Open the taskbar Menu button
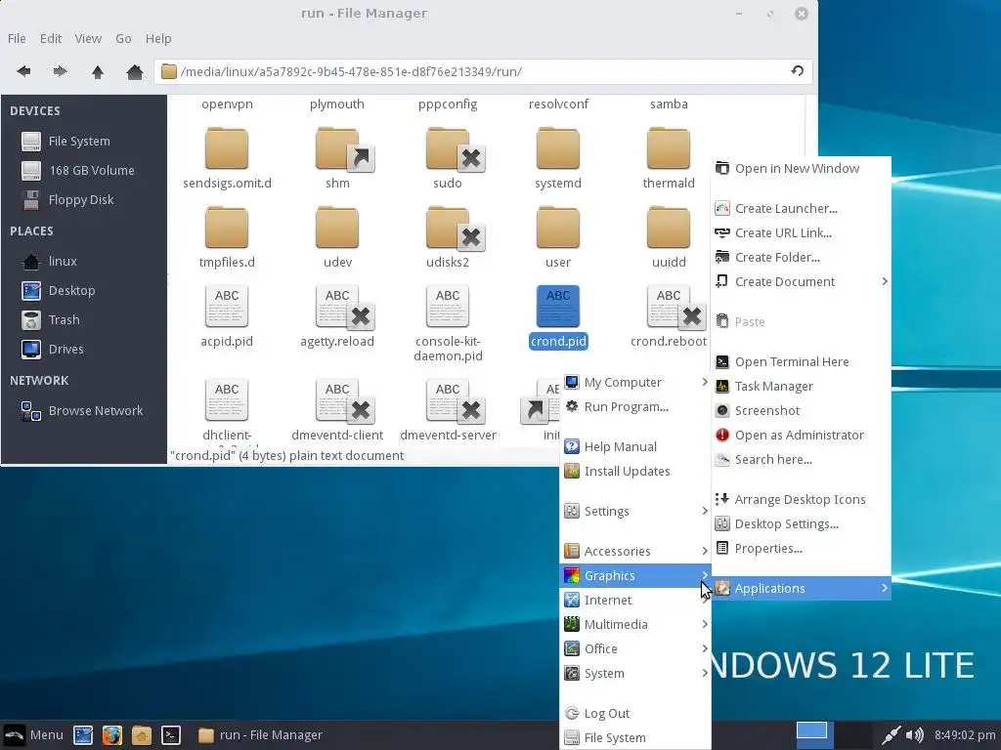Viewport: 1001px width, 750px height. tap(33, 734)
